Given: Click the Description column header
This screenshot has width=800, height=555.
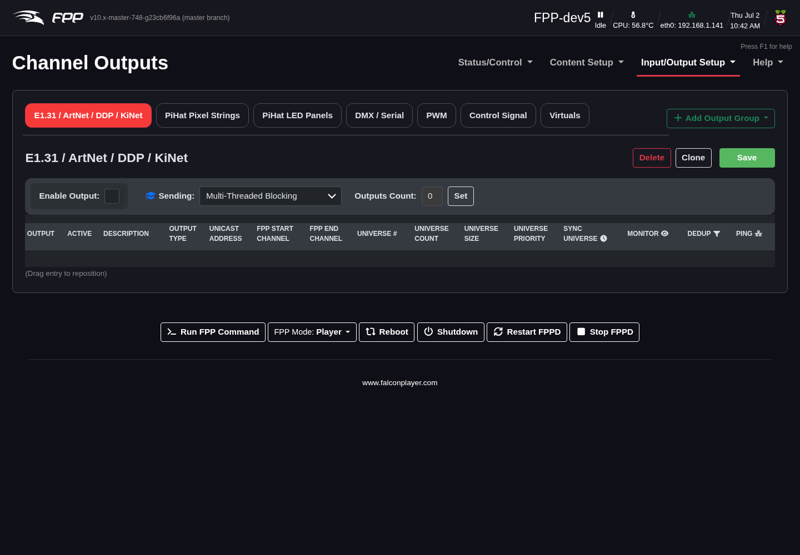Looking at the screenshot, I should pos(126,234).
